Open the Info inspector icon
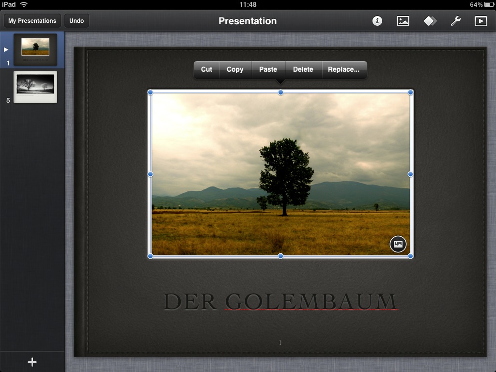The width and height of the screenshot is (496, 372). click(x=377, y=21)
